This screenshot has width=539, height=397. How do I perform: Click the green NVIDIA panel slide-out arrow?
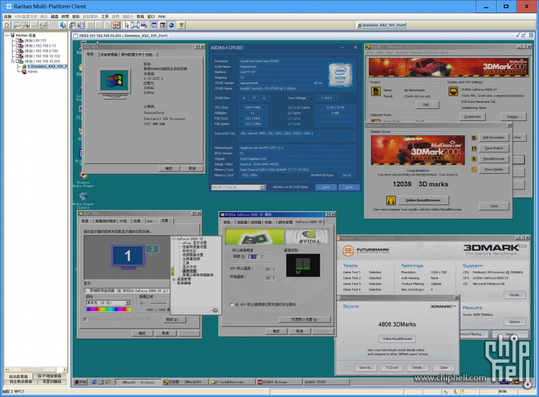coord(172,271)
